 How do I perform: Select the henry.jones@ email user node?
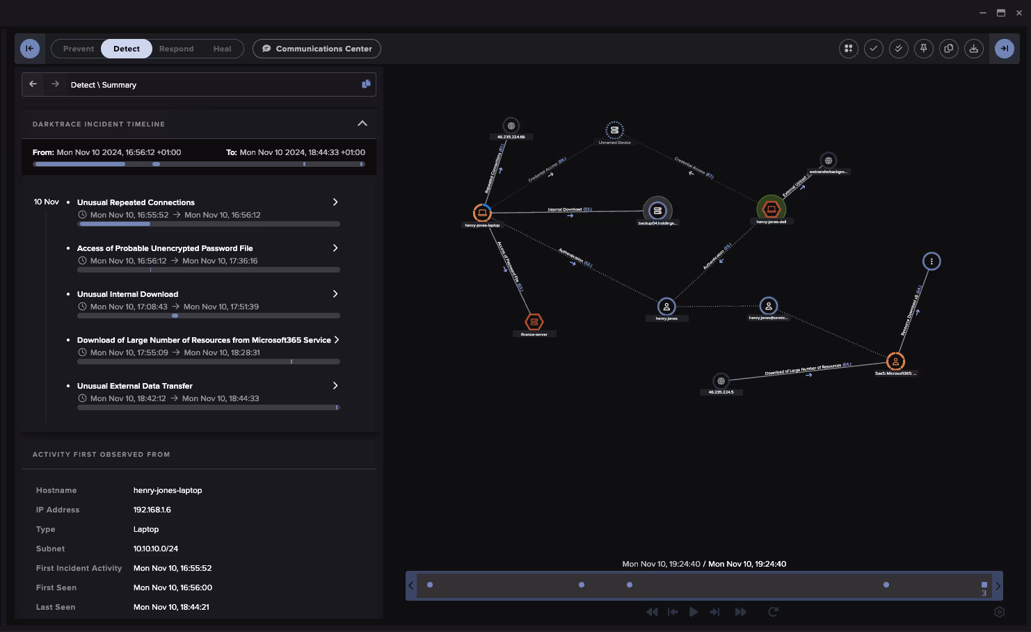click(x=768, y=305)
